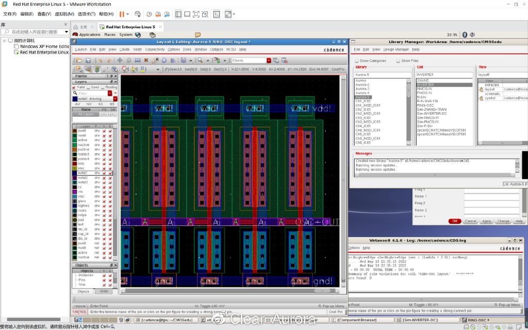This screenshot has width=528, height=330.
Task: Open the Launch menu in layout editor
Action: 81,49
